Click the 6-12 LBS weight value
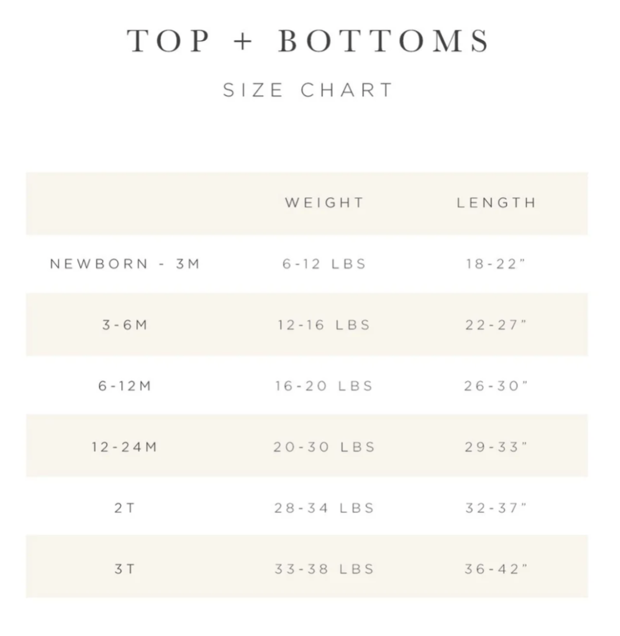The height and width of the screenshot is (636, 620). [x=324, y=264]
